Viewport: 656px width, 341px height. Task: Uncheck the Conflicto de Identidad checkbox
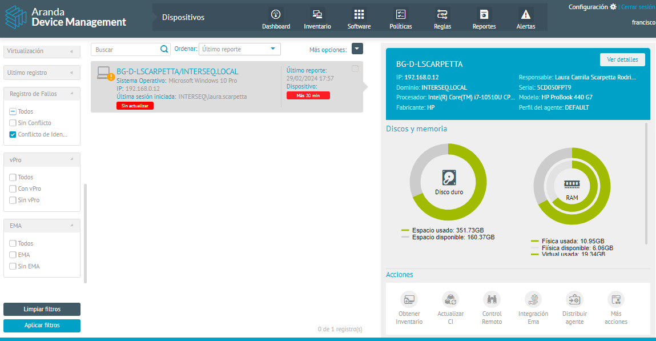13,134
